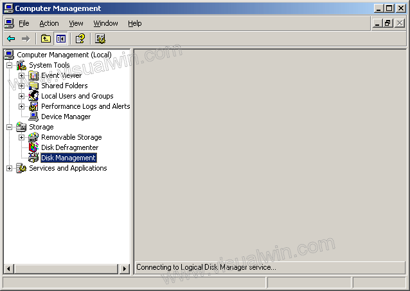Click the rightmost toolbar settings icon

(x=100, y=39)
